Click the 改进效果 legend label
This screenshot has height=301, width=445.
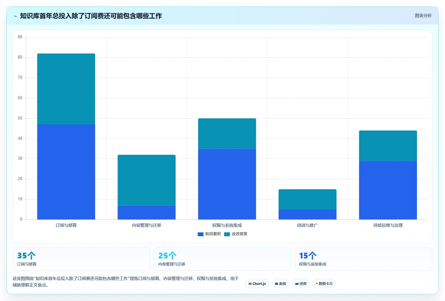click(x=239, y=234)
